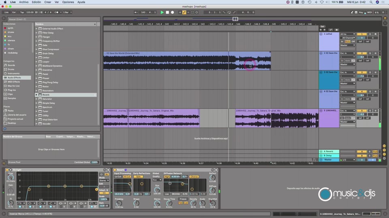389x218 pixels.
Task: Click the A Reverb return track header
Action: [329, 151]
